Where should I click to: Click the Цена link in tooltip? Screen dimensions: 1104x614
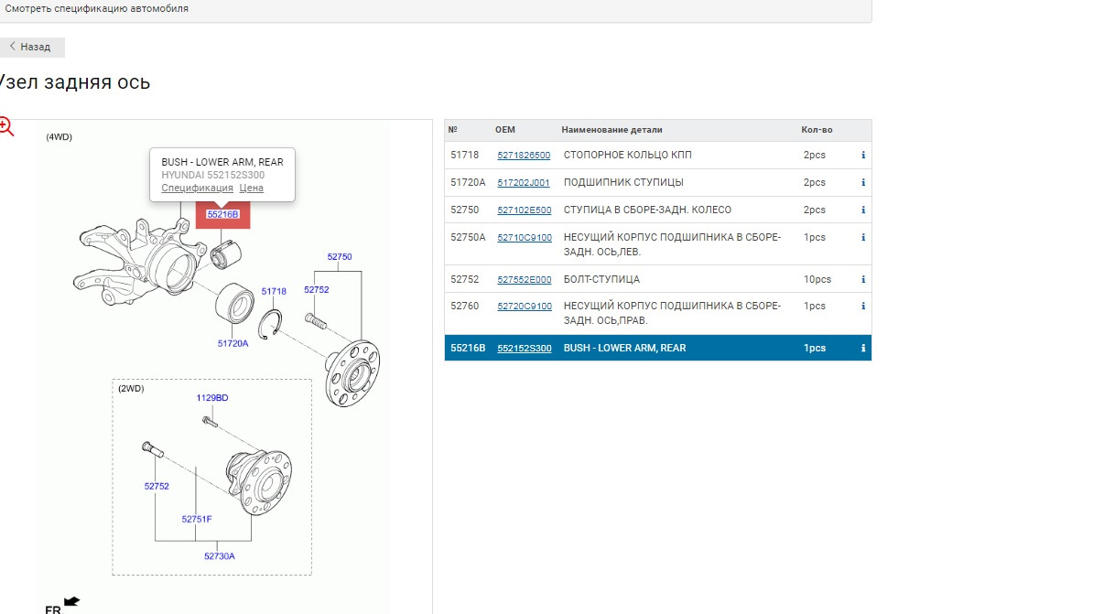(x=251, y=188)
